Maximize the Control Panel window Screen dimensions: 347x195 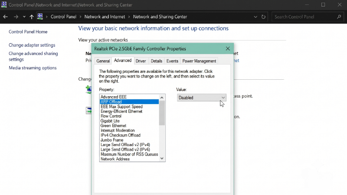pyautogui.click(x=323, y=5)
